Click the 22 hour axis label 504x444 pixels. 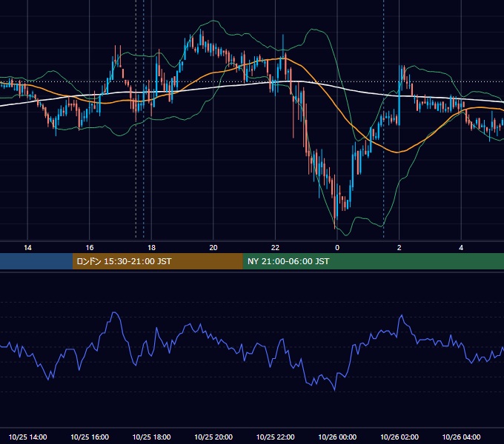click(275, 248)
